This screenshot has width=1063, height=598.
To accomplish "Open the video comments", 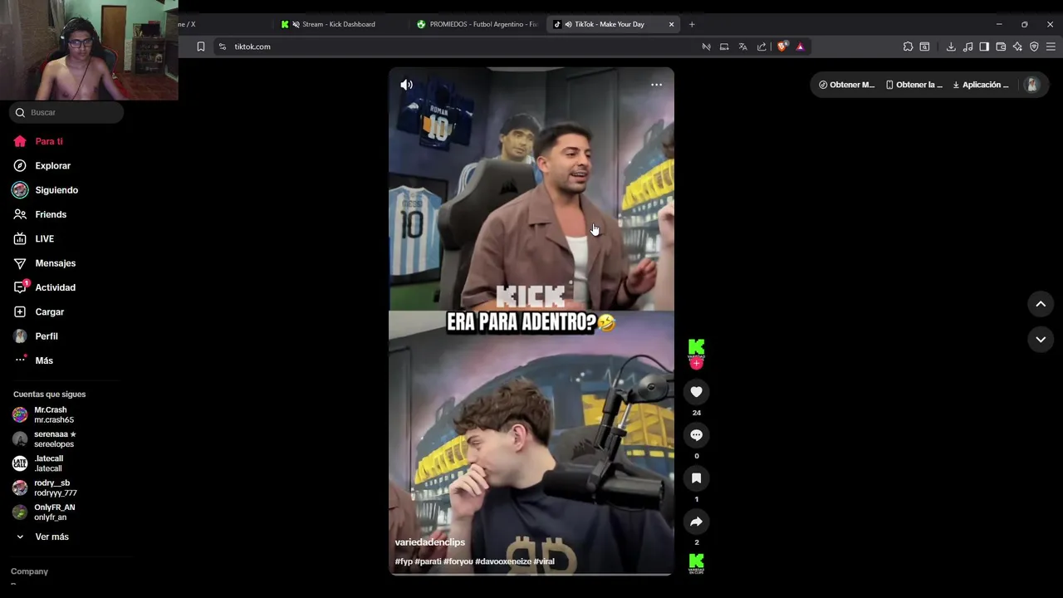I will [x=696, y=435].
